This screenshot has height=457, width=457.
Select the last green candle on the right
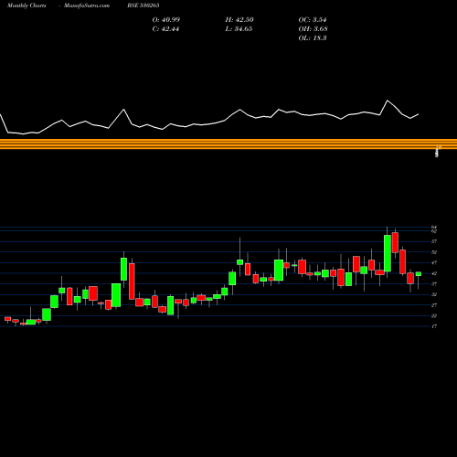tap(419, 274)
